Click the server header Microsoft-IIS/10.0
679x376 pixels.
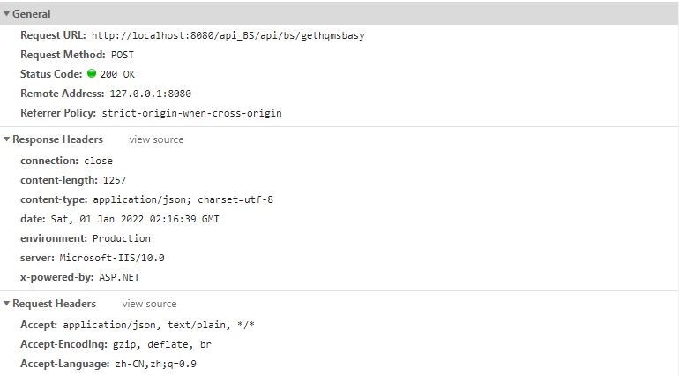tap(112, 258)
